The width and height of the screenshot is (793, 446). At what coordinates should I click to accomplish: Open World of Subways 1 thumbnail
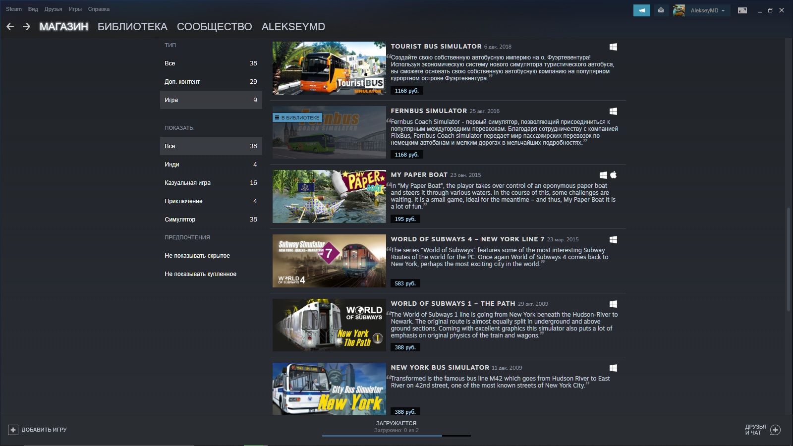[x=329, y=325]
